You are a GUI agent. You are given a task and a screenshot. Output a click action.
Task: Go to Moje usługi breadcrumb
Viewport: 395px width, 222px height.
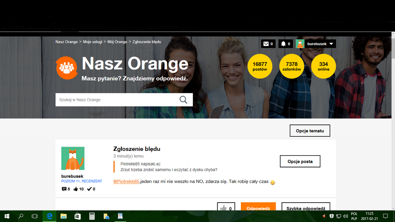point(93,42)
